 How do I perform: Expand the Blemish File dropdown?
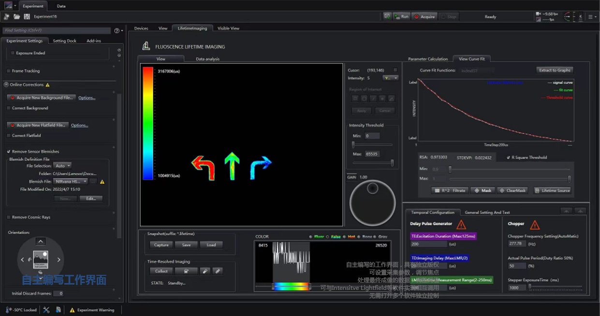[85, 181]
